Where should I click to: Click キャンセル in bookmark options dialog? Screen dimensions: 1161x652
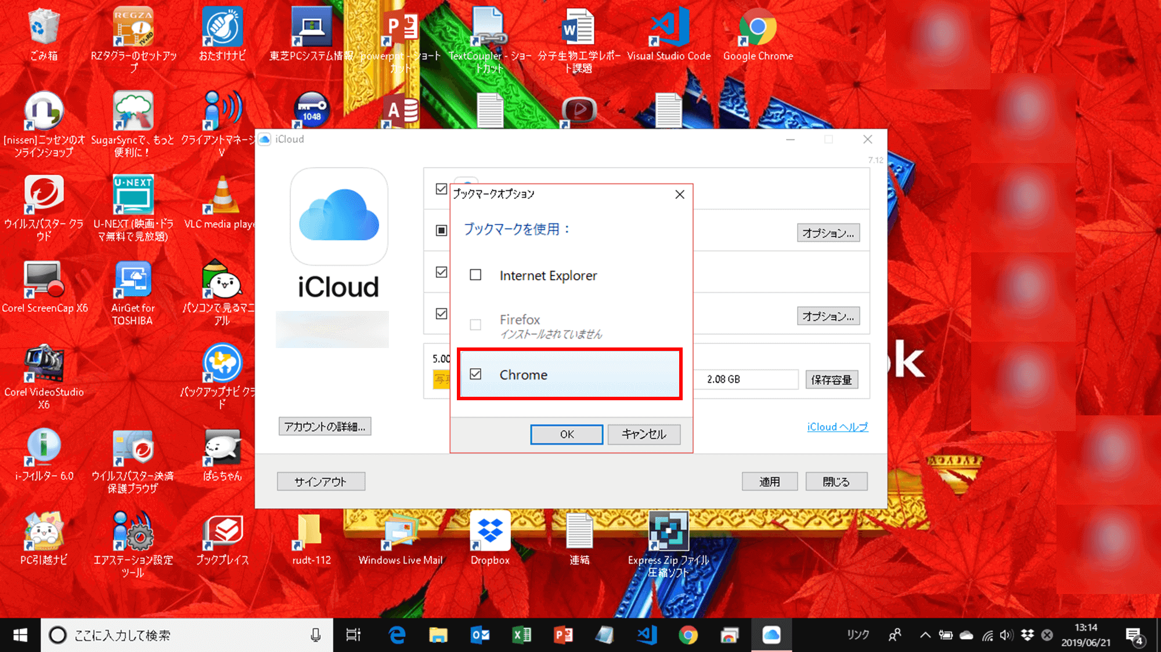[x=644, y=434]
